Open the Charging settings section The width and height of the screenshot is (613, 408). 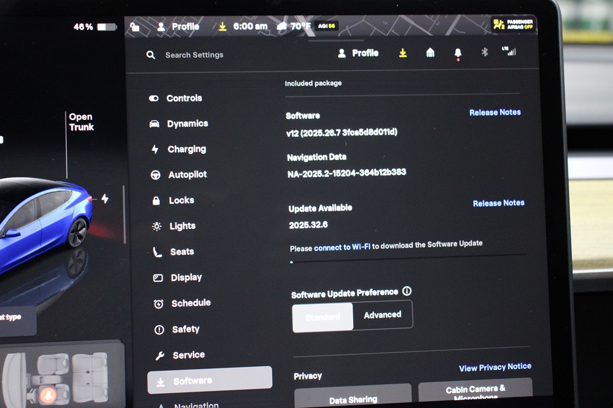186,149
